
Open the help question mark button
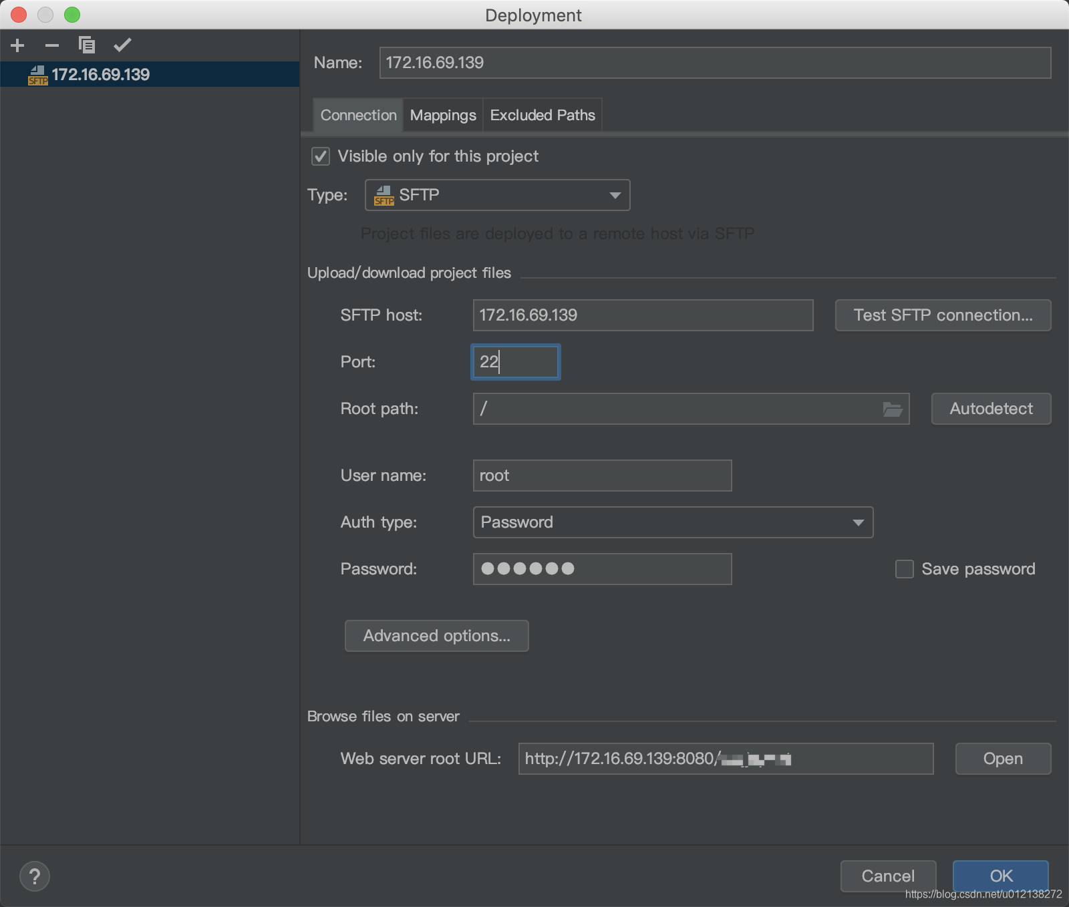(35, 876)
